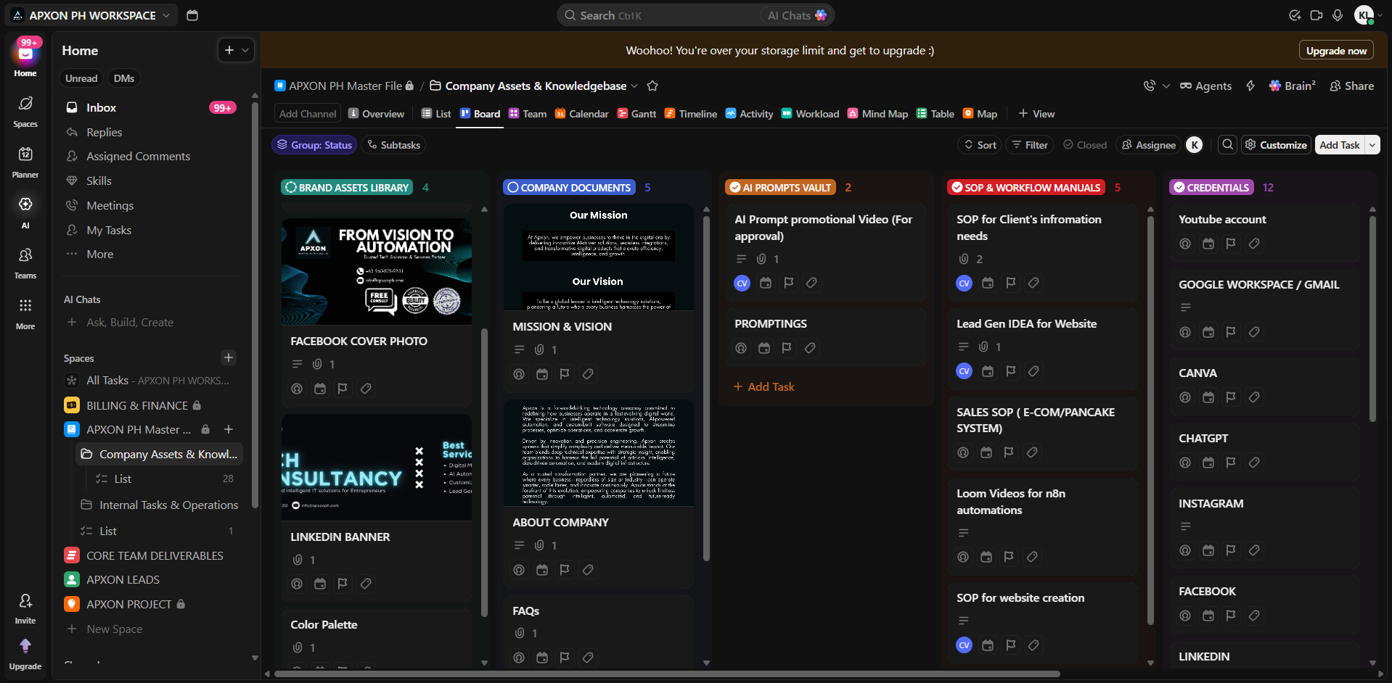
Task: Click the video clip icon in top bar
Action: 1317,15
